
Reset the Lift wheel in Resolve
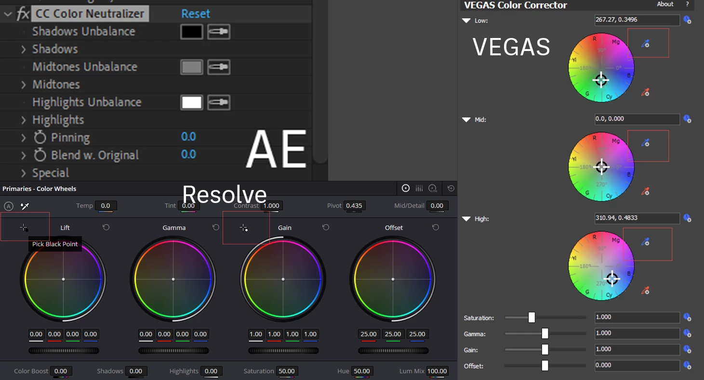tap(106, 227)
